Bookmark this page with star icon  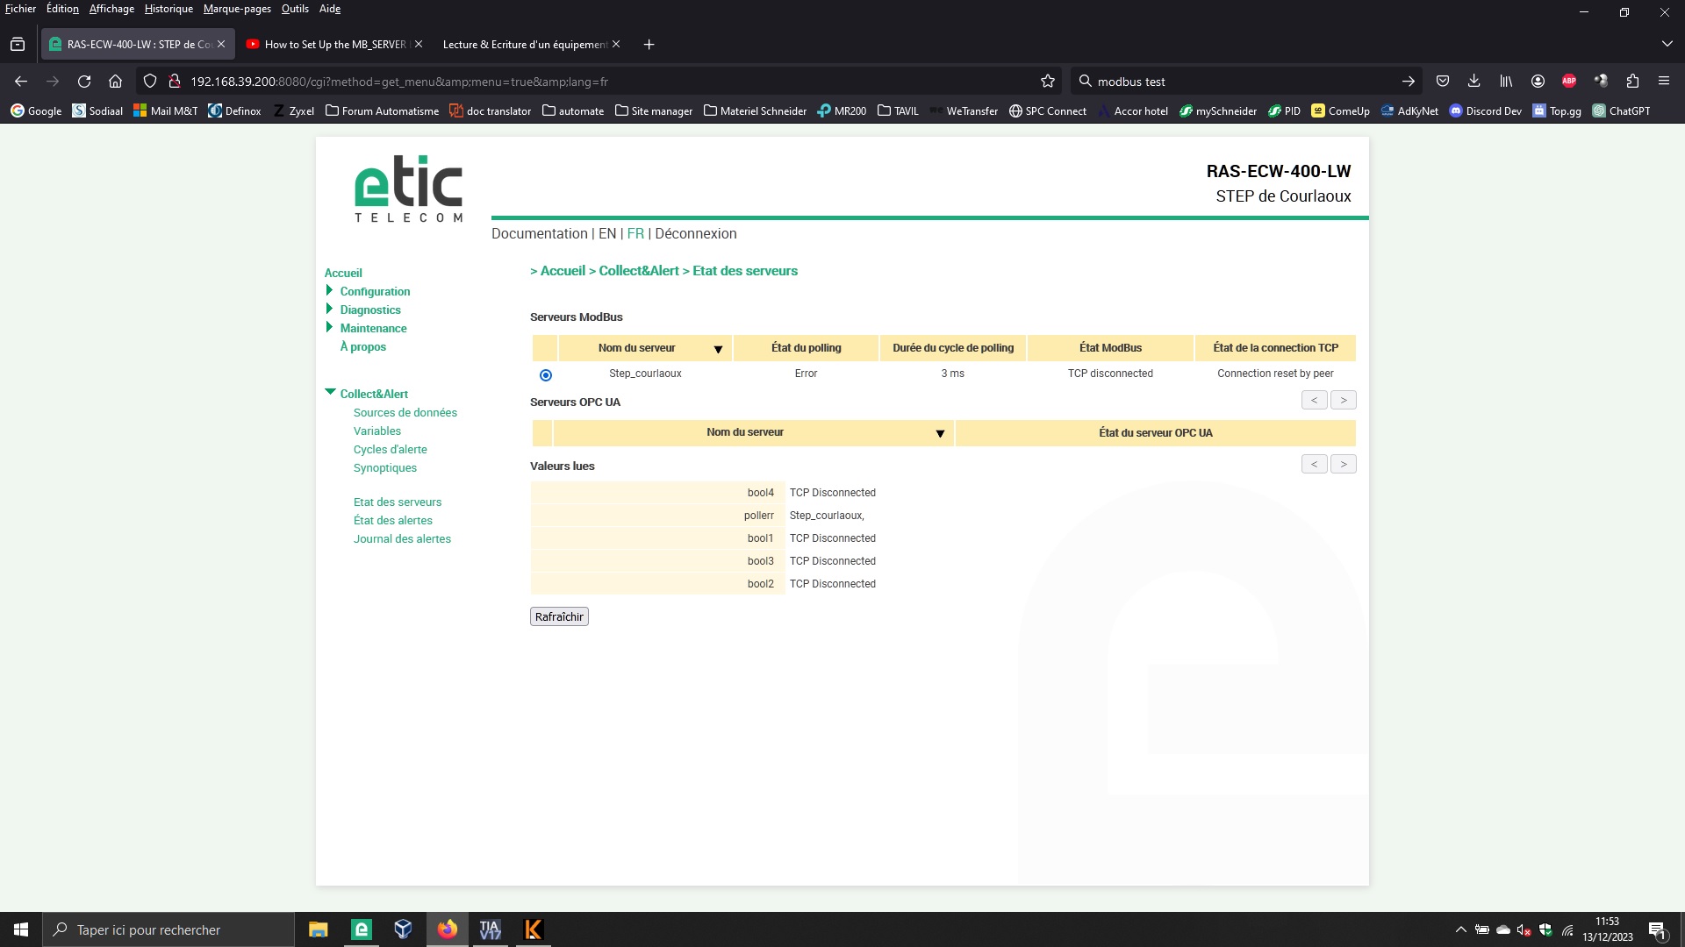(1047, 81)
